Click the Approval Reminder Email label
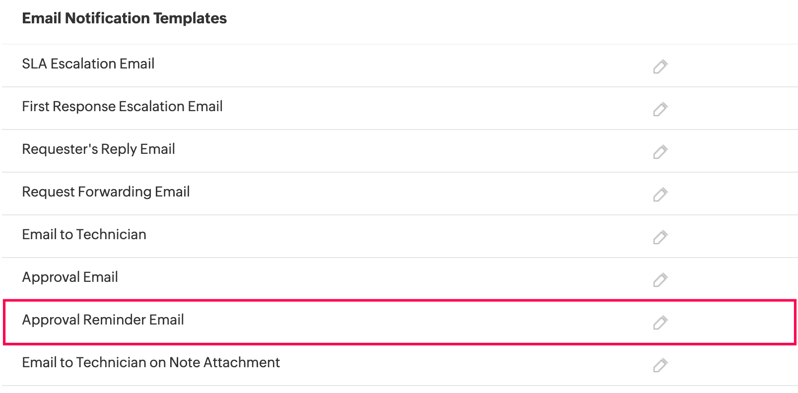The image size is (798, 393). click(x=103, y=320)
